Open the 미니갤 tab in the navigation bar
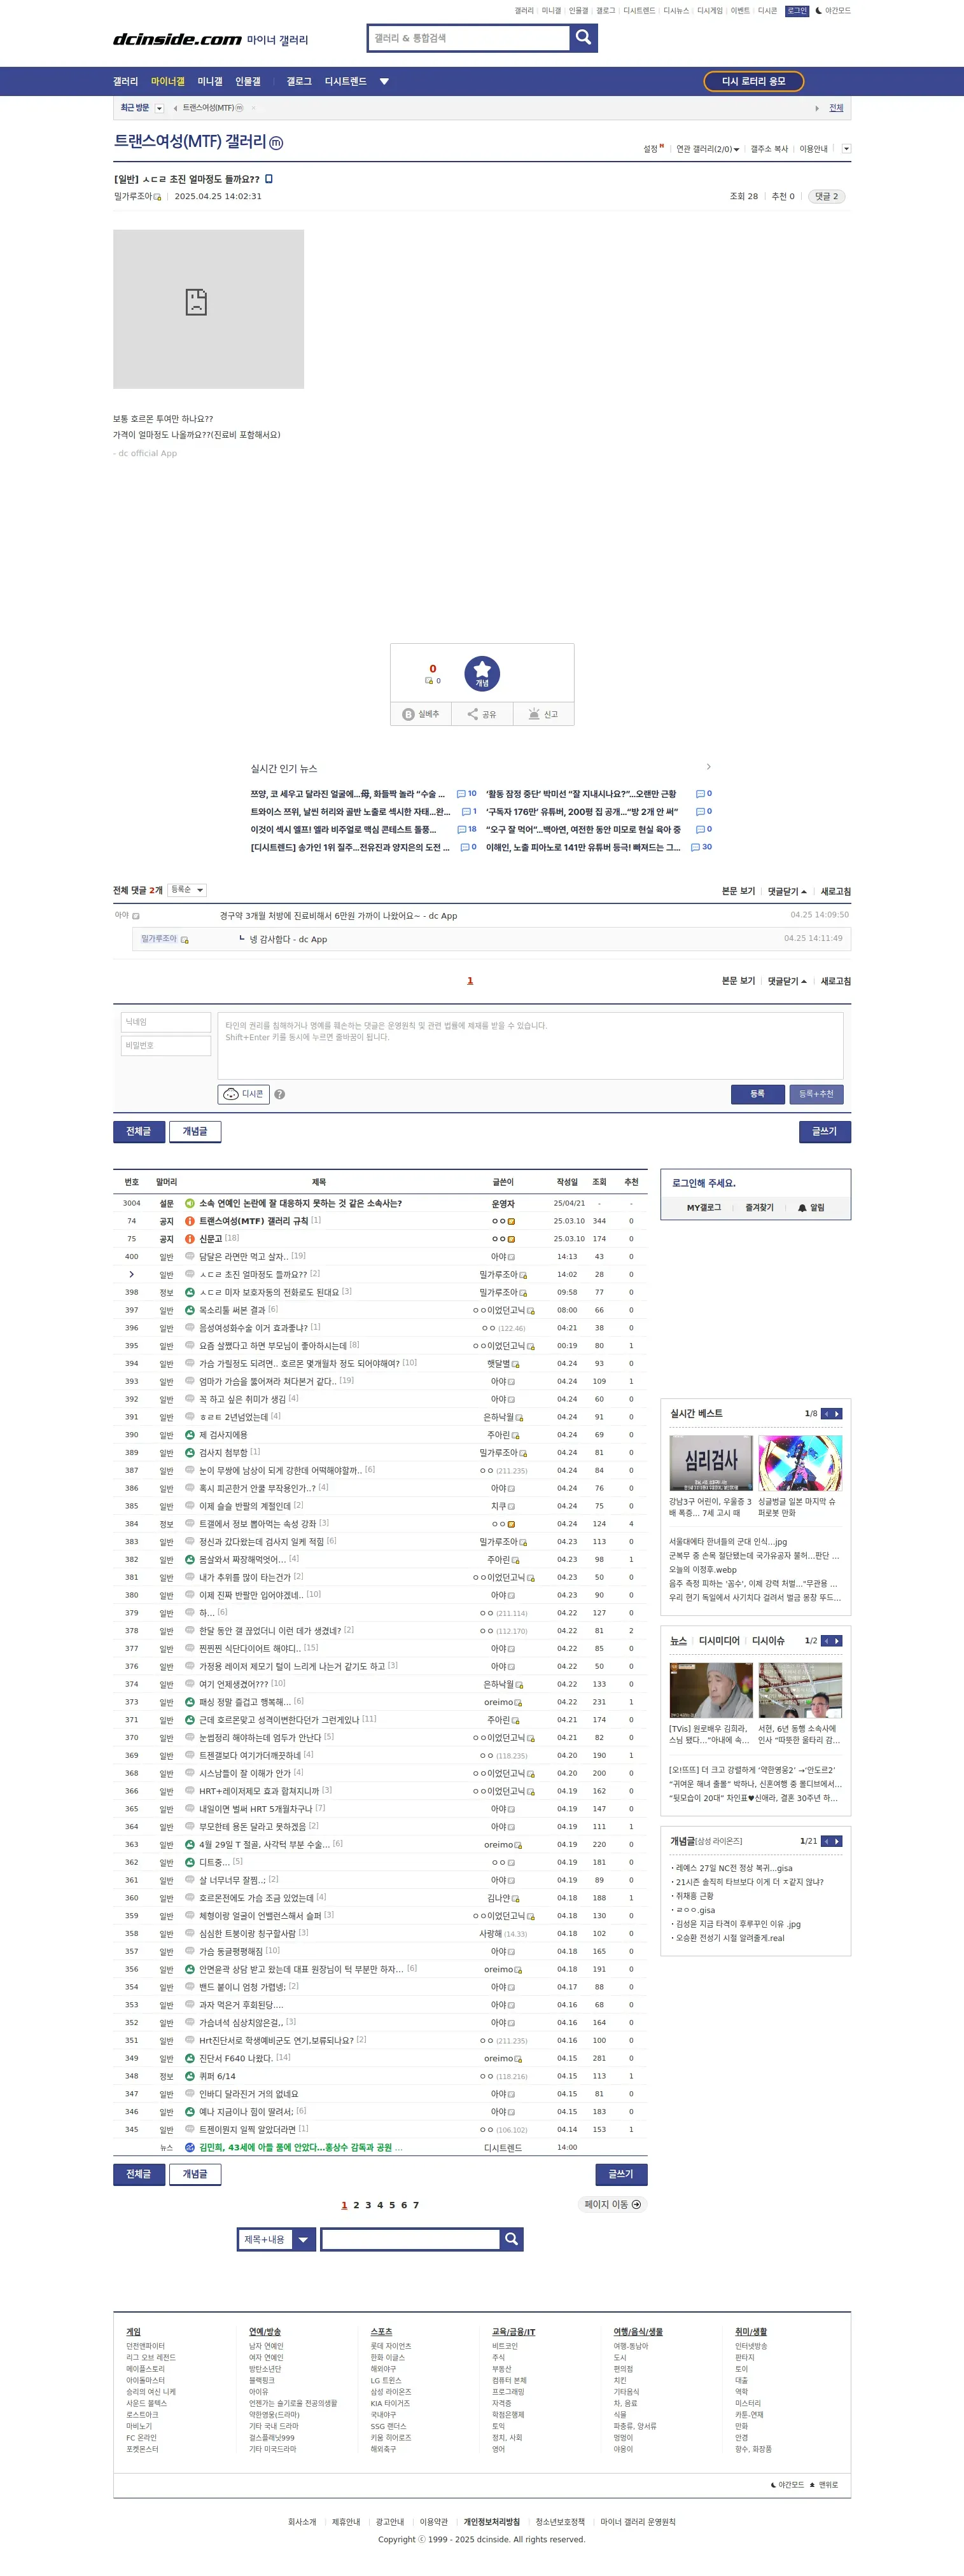Viewport: 964px width, 2576px height. (x=210, y=82)
